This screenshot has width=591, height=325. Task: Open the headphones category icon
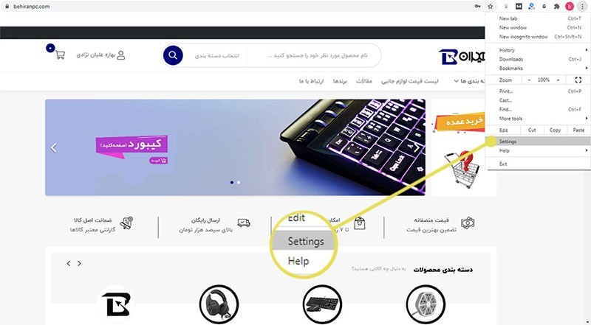click(219, 304)
